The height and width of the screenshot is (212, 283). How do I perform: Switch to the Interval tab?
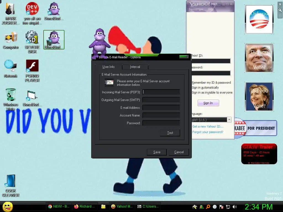click(x=135, y=67)
